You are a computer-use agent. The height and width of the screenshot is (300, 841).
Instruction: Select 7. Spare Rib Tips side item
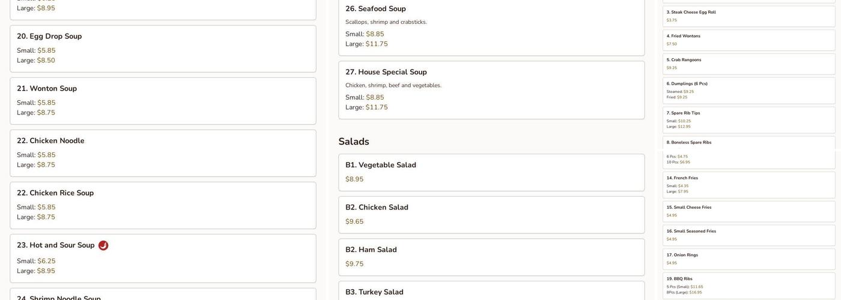pos(748,120)
